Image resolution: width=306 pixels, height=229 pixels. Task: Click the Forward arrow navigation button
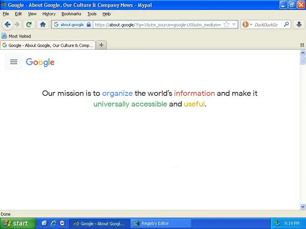(x=17, y=24)
